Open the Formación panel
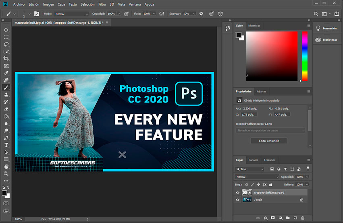The height and width of the screenshot is (223, 343). pyautogui.click(x=327, y=28)
